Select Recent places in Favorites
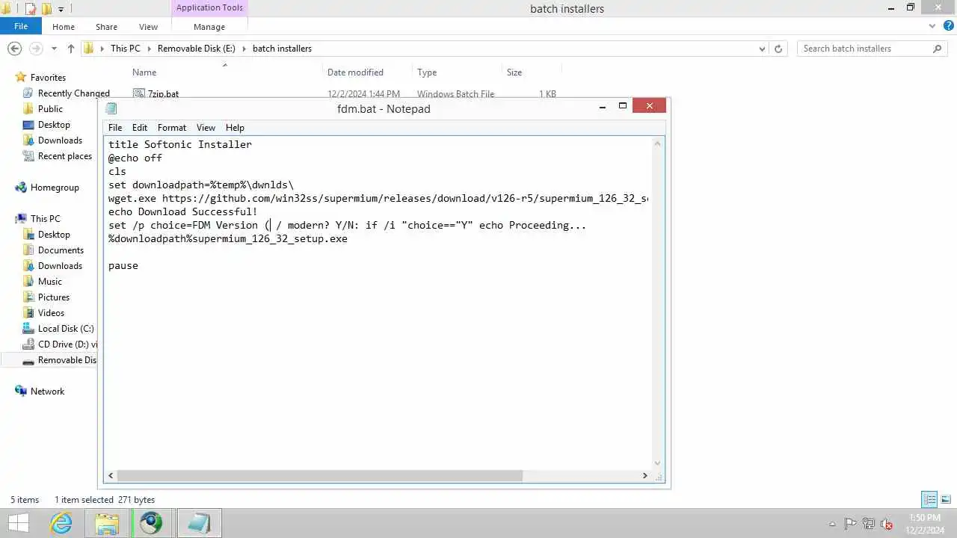The image size is (957, 538). (x=57, y=156)
